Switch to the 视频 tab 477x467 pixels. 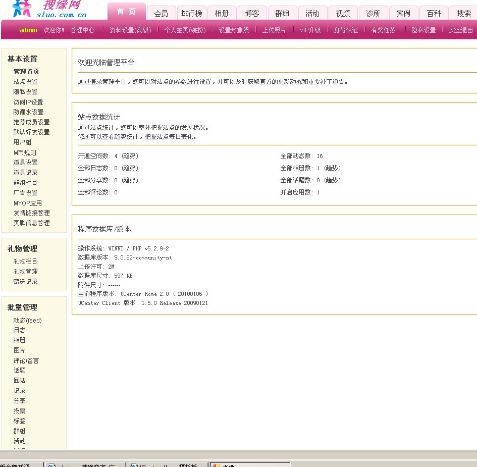[343, 14]
